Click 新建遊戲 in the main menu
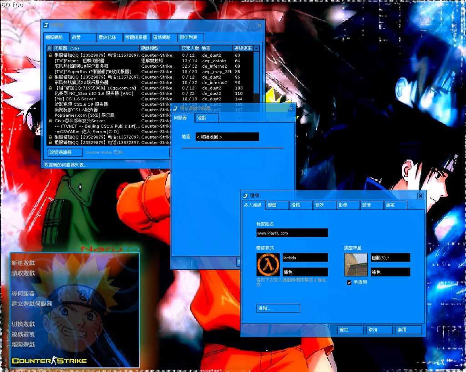Screen dimensions: 466x372 click(x=23, y=263)
